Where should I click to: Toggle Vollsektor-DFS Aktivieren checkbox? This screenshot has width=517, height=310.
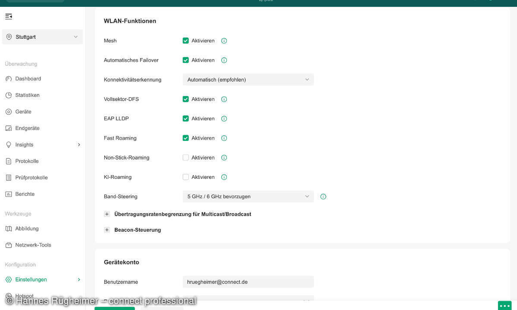click(x=186, y=99)
